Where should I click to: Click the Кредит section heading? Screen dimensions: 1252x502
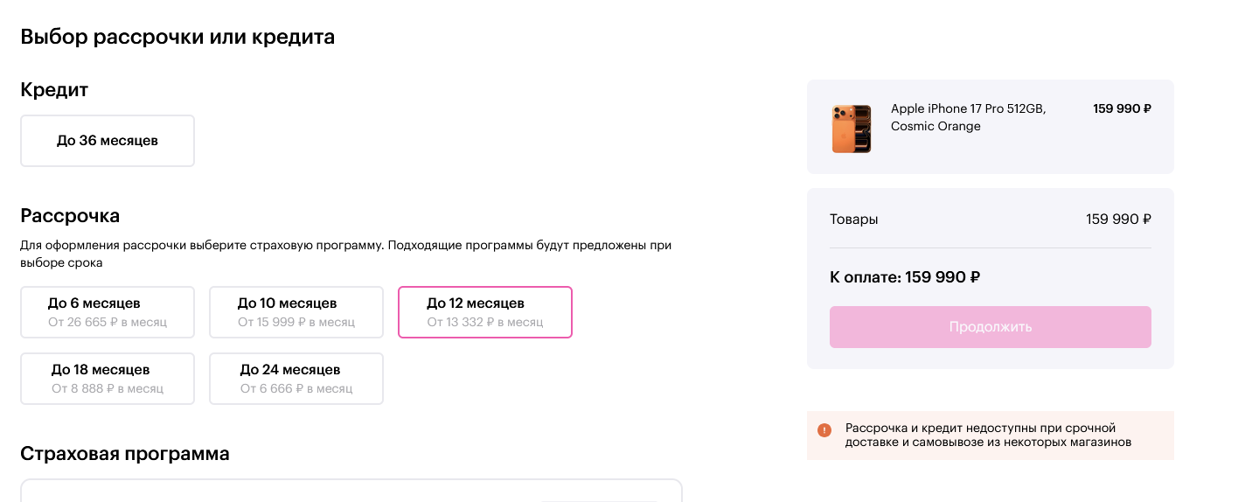coord(54,90)
